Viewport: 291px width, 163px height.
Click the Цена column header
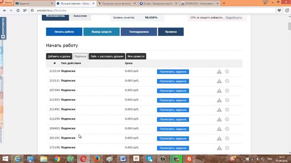pos(129,63)
